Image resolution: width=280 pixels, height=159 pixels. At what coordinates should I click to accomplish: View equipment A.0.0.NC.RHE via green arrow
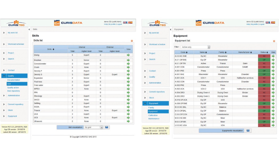[x=273, y=56]
